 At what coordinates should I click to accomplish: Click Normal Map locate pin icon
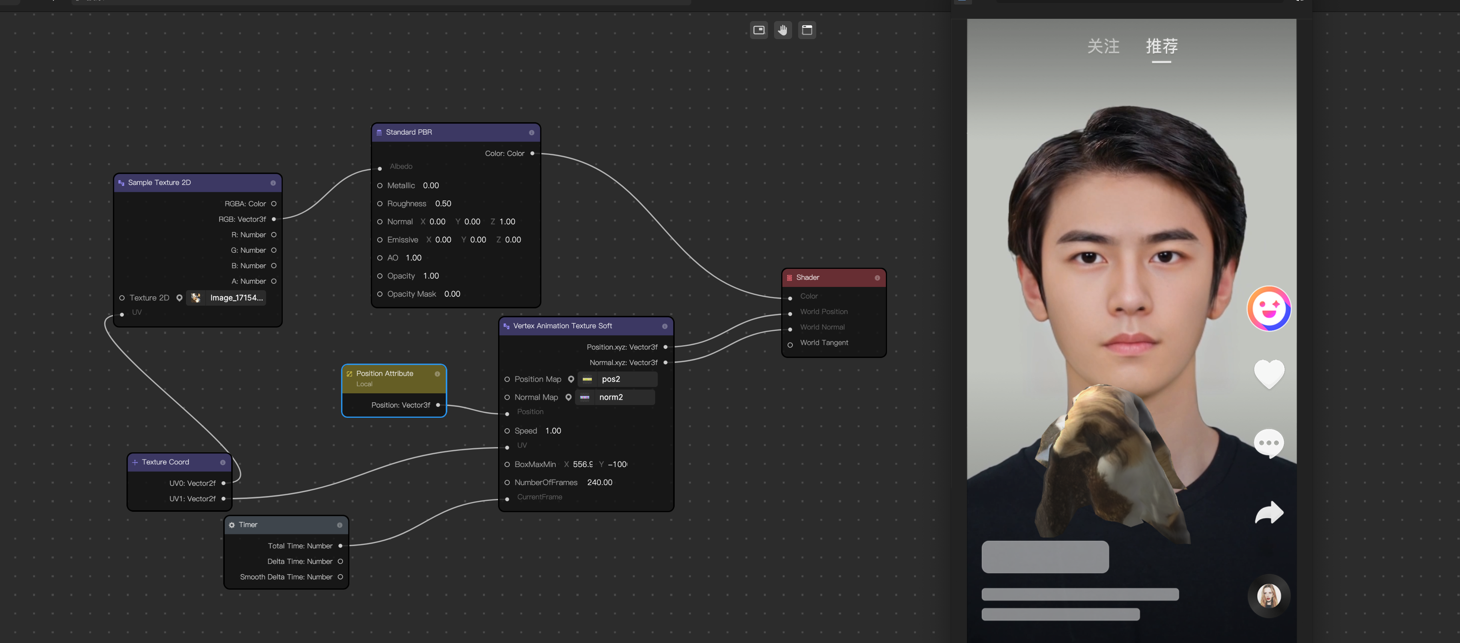[568, 397]
